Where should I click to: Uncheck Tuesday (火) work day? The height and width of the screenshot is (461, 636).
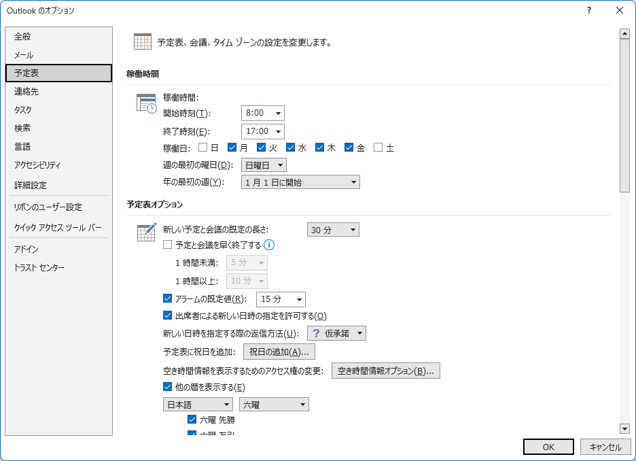tap(261, 148)
